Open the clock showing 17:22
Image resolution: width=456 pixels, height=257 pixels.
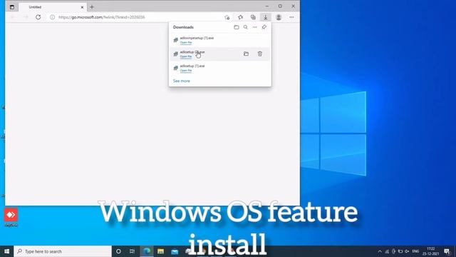[x=430, y=251]
